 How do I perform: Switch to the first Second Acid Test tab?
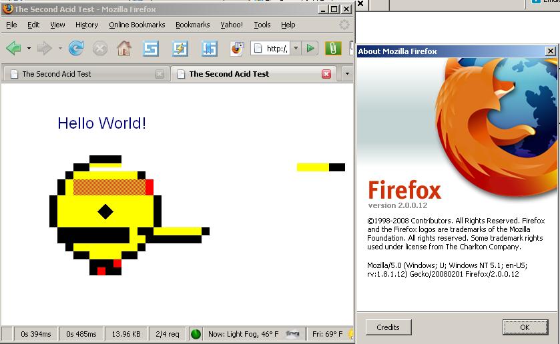coord(85,74)
